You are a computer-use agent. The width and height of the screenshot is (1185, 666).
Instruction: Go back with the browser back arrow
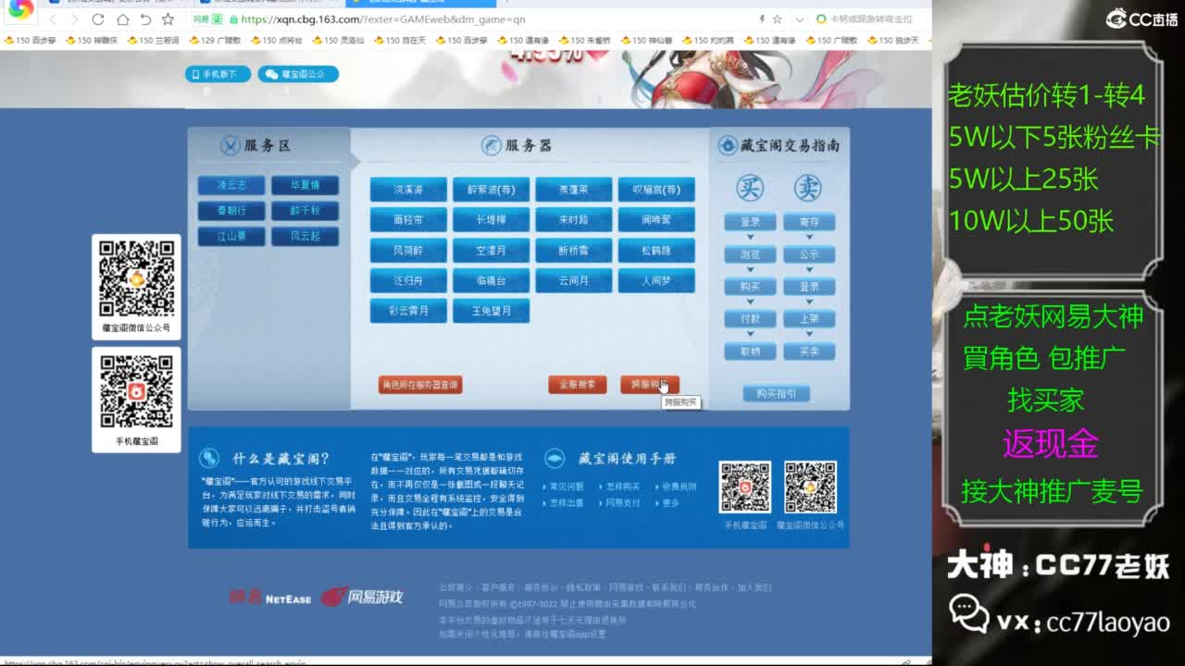pyautogui.click(x=53, y=19)
